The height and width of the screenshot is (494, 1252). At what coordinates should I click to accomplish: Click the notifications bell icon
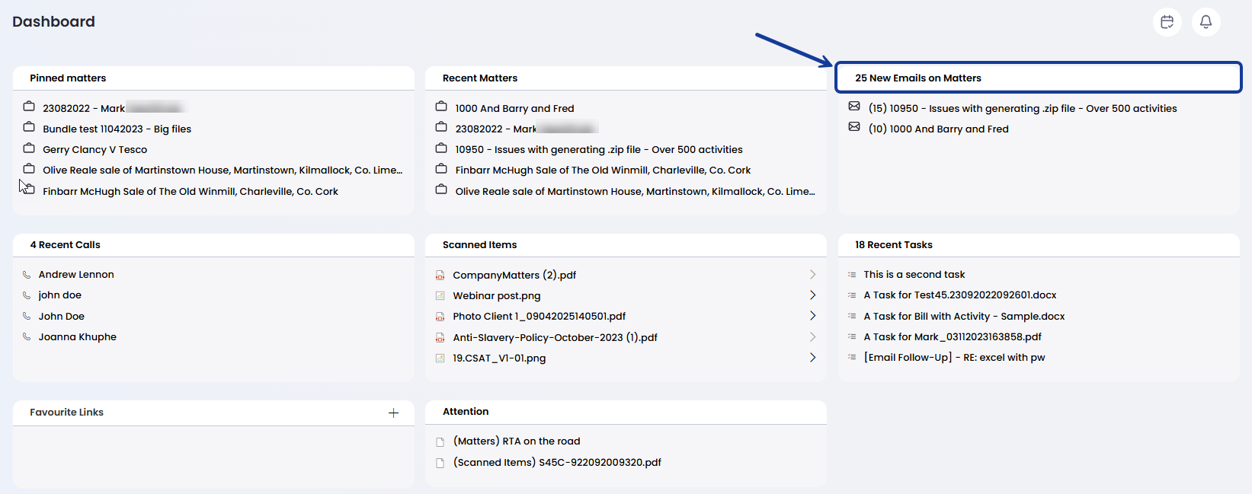pyautogui.click(x=1206, y=22)
